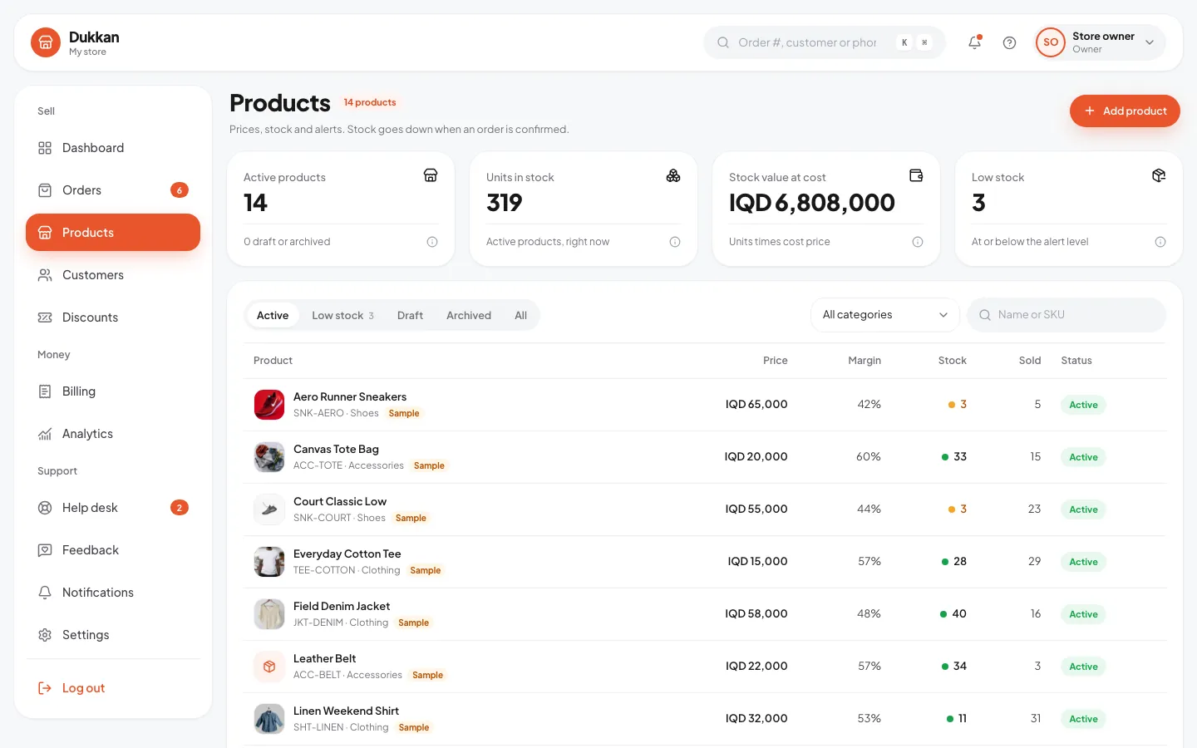Screen dimensions: 1197x748
Task: Switch to the Archived tab
Action: click(469, 316)
